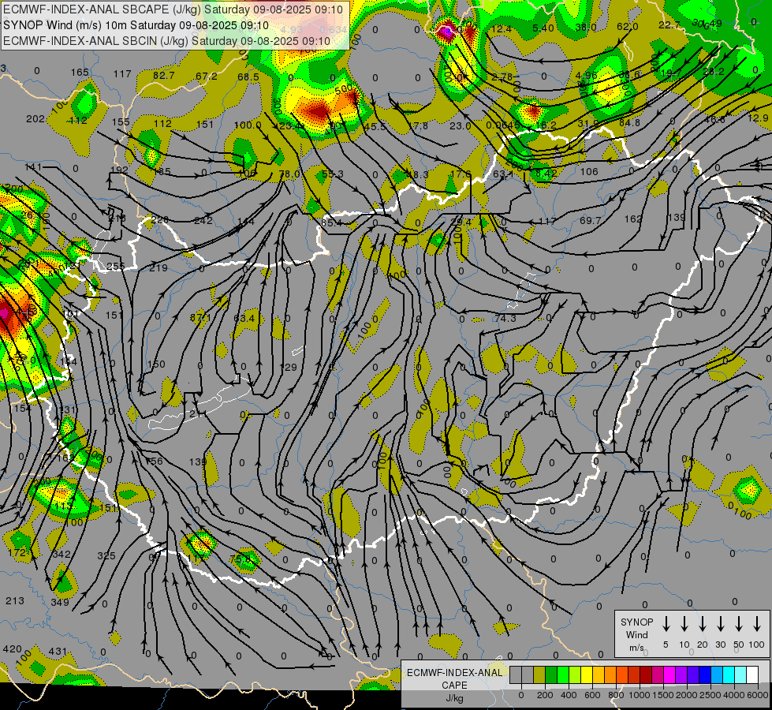Click the map value '129'
The width and height of the screenshot is (772, 710).
coord(288,367)
